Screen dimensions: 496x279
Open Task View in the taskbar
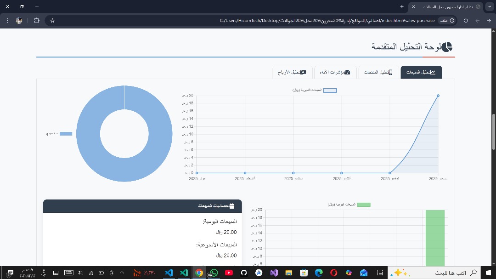[380, 273]
